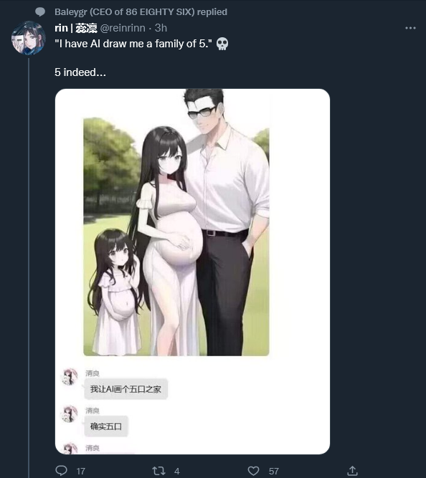Open the attached family drawing image
426x478 pixels.
pos(176,237)
